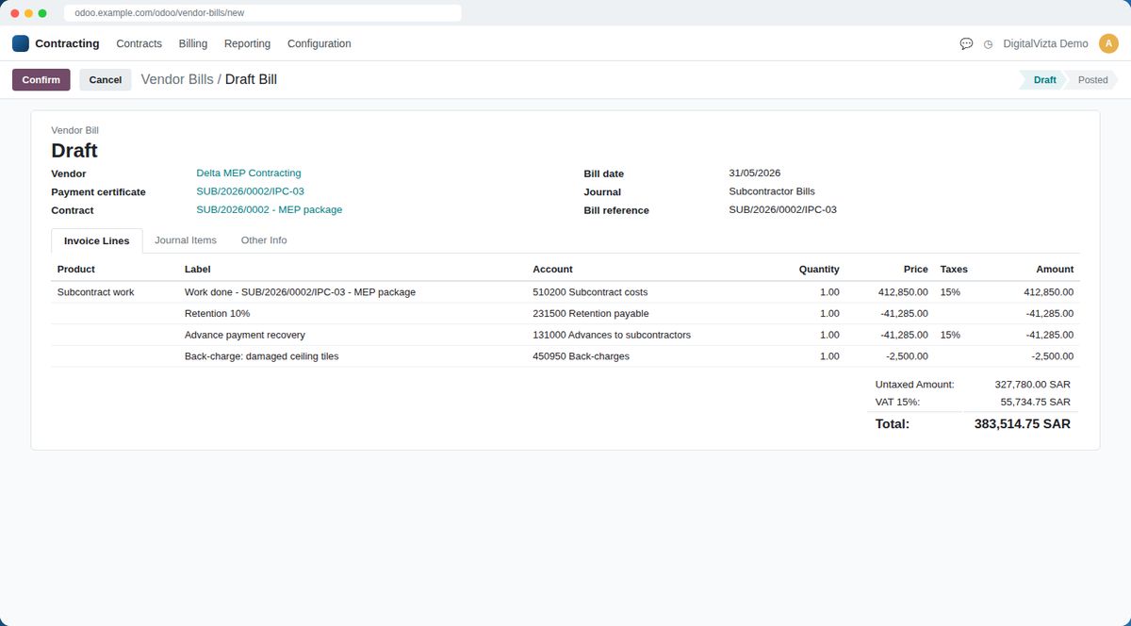
Task: Sort by the Amount column header
Action: coord(1055,270)
